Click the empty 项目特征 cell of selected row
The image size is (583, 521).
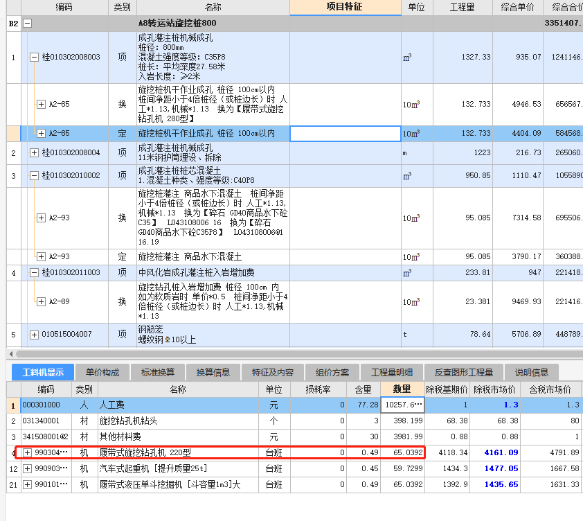(x=345, y=134)
